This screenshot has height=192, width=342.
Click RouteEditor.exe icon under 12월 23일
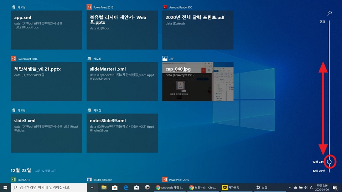click(89, 180)
